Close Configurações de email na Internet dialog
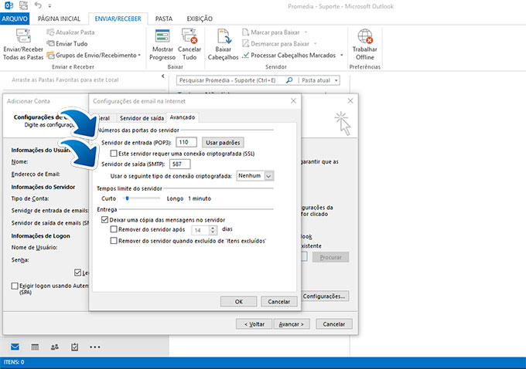The width and height of the screenshot is (526, 369). (293, 101)
